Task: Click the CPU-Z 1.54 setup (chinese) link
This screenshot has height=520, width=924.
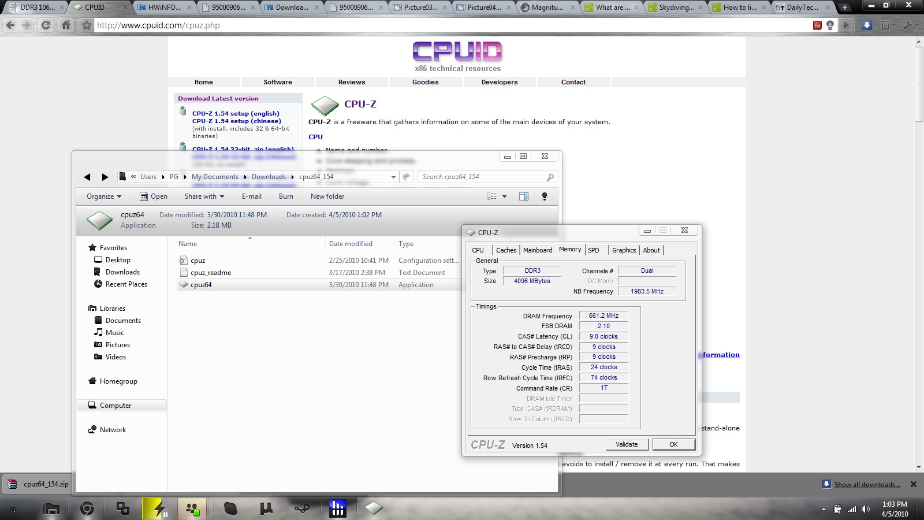Action: [x=237, y=121]
